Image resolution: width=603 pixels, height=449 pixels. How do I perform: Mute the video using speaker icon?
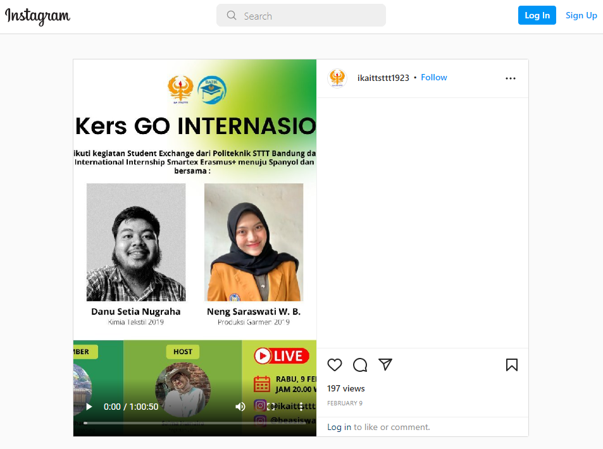pos(240,407)
